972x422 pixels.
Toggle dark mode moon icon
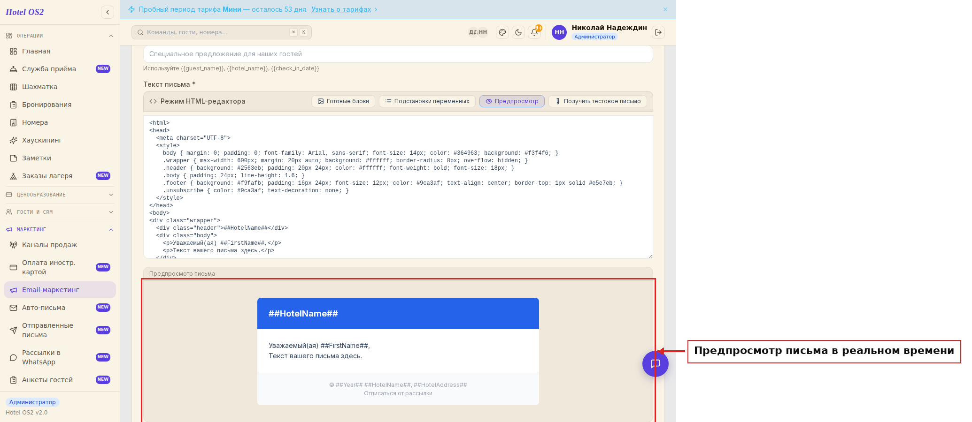pyautogui.click(x=518, y=32)
